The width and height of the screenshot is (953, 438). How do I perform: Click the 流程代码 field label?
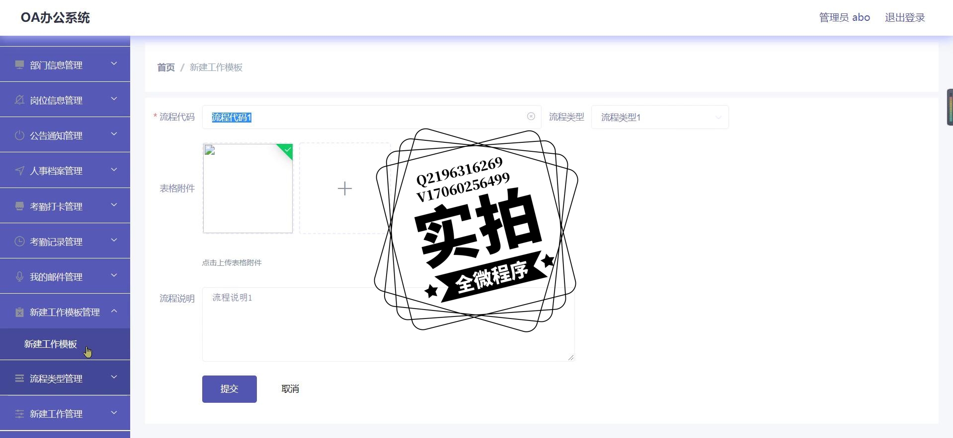pos(177,117)
